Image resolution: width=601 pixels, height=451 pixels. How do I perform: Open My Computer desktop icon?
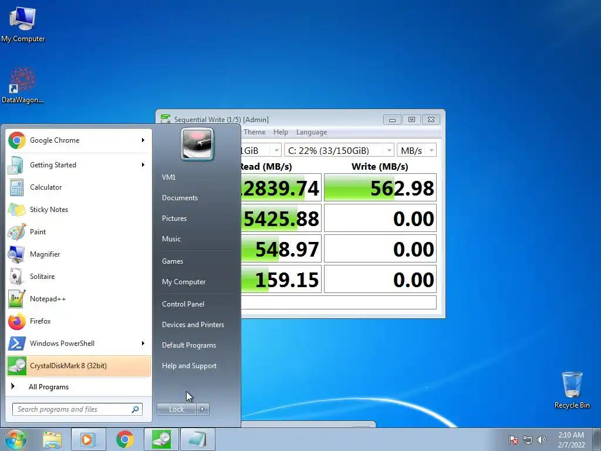(x=23, y=24)
